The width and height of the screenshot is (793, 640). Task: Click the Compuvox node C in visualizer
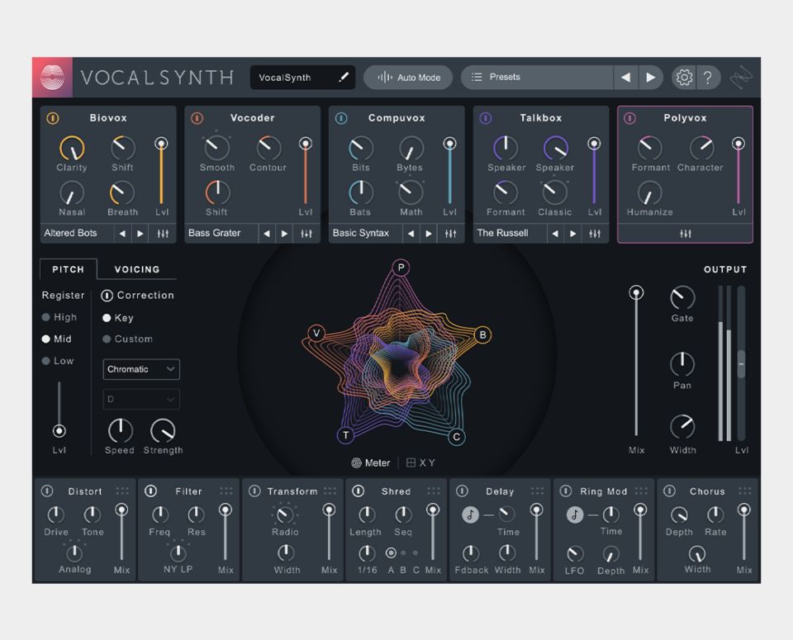tap(456, 437)
